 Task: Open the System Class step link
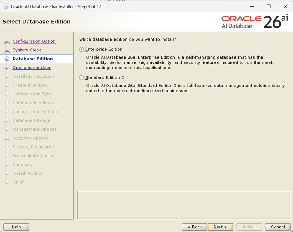coord(27,50)
